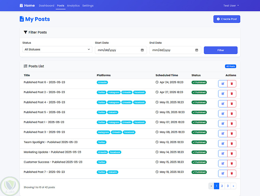This screenshot has width=260, height=196.
Task: Click LinkedIn tag on Published Post 6
Action: click(x=102, y=82)
